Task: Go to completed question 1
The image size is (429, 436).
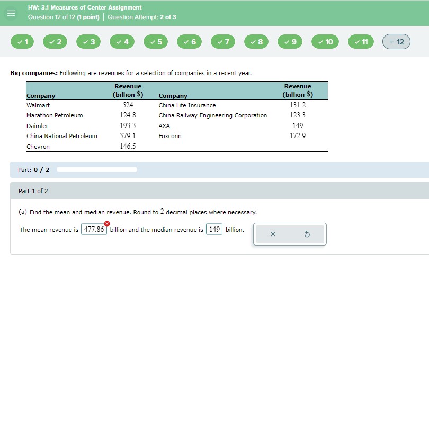Action: (x=22, y=42)
